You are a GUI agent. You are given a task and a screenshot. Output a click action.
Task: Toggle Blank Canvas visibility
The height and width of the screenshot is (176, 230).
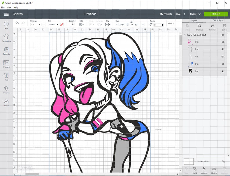[223, 162]
